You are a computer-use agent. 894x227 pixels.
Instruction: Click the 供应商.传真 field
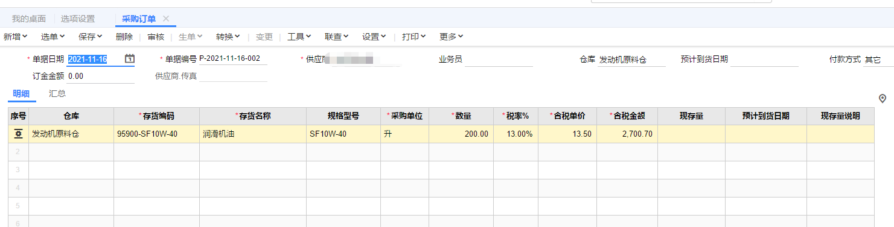(x=232, y=76)
